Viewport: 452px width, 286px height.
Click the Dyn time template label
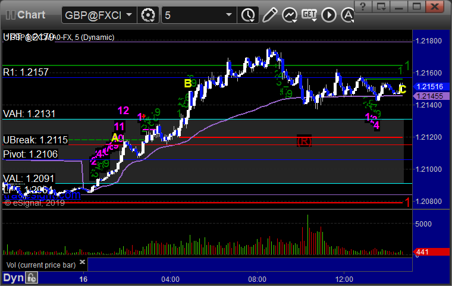click(14, 278)
